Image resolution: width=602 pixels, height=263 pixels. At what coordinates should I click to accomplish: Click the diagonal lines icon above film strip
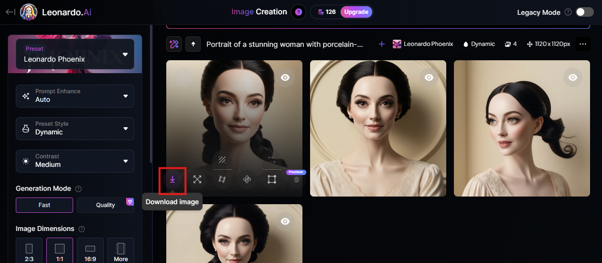click(222, 159)
